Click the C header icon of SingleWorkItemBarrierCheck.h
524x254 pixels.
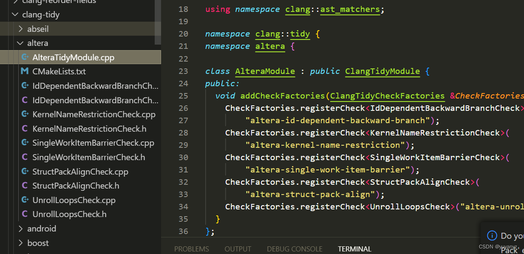pyautogui.click(x=25, y=157)
